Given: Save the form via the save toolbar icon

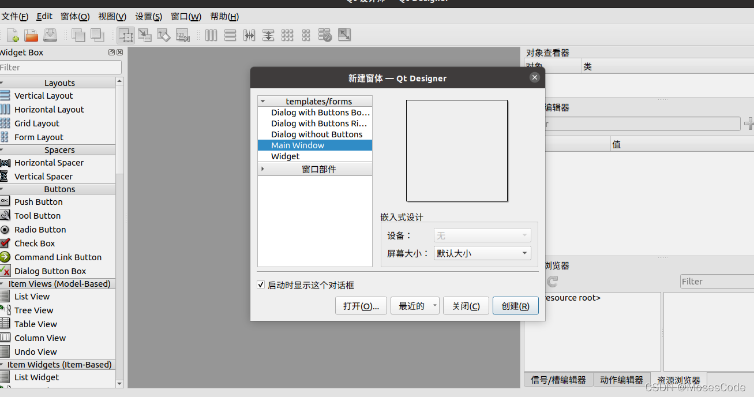Looking at the screenshot, I should click(x=50, y=35).
